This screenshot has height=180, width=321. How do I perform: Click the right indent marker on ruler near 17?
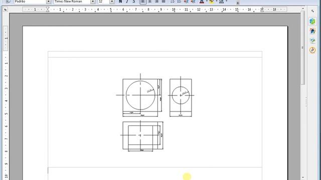(x=262, y=10)
